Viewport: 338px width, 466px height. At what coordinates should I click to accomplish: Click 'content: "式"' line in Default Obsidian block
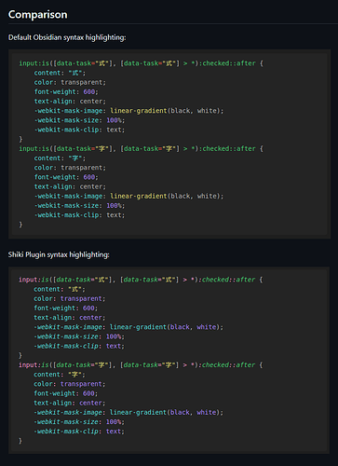coord(60,73)
